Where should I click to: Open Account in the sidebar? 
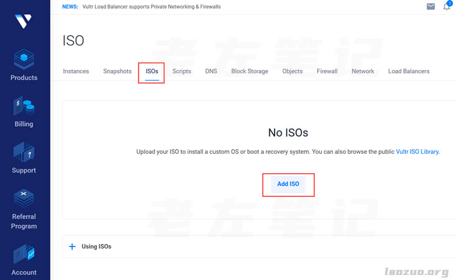[24, 260]
